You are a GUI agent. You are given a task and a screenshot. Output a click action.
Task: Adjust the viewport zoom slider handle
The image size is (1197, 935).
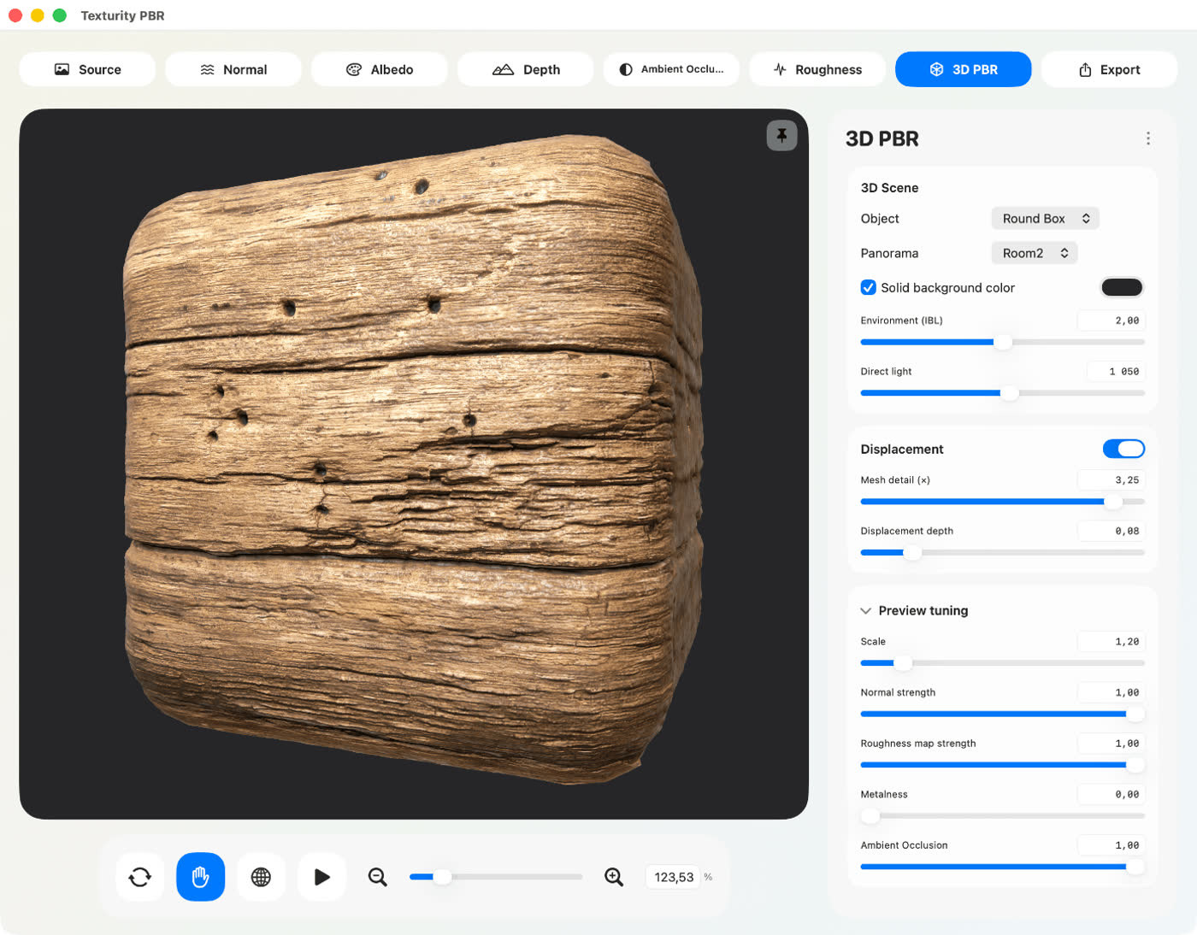[x=442, y=876]
